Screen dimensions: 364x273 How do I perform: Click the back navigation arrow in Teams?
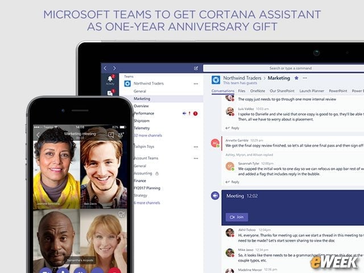pyautogui.click(x=105, y=68)
